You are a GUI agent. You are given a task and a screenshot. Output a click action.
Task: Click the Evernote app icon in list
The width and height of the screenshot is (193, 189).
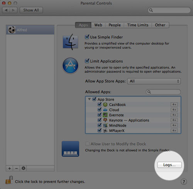(105, 115)
